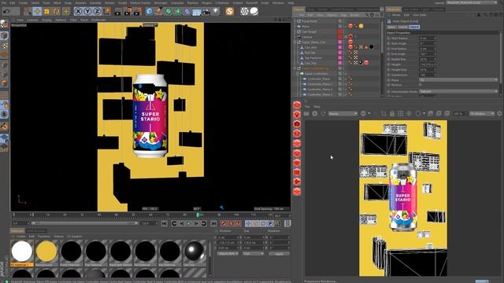The height and width of the screenshot is (283, 504).
Task: Open render view Fit Window dropdown
Action: click(x=482, y=113)
